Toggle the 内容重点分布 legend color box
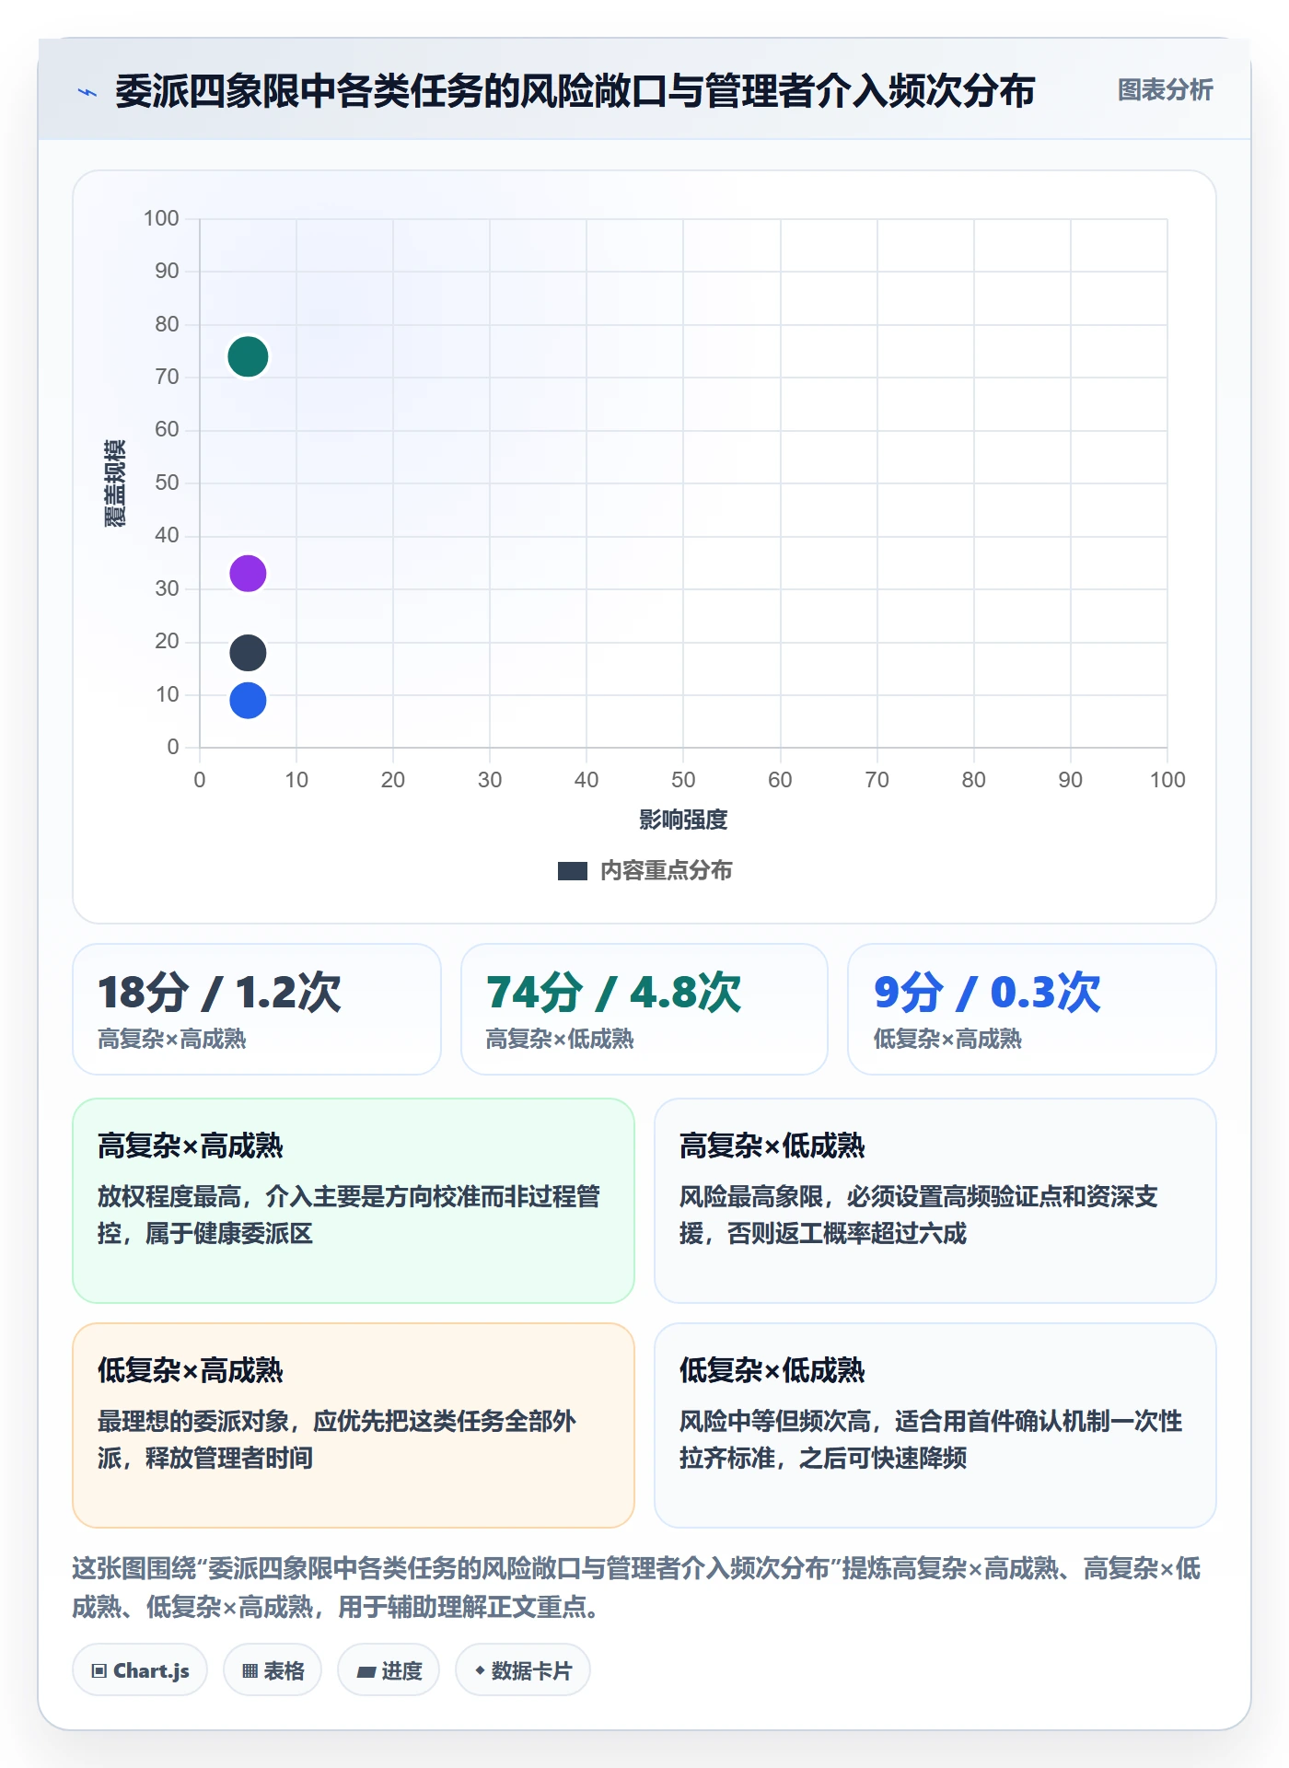 (x=573, y=871)
